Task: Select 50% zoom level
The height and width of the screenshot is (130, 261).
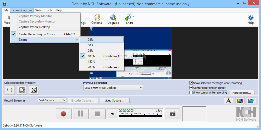Action: 102,45
